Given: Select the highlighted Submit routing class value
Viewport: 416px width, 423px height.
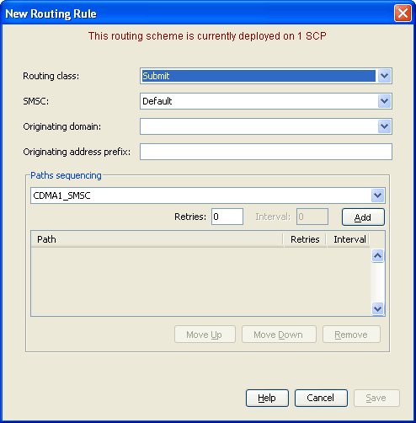Looking at the screenshot, I should tap(259, 76).
